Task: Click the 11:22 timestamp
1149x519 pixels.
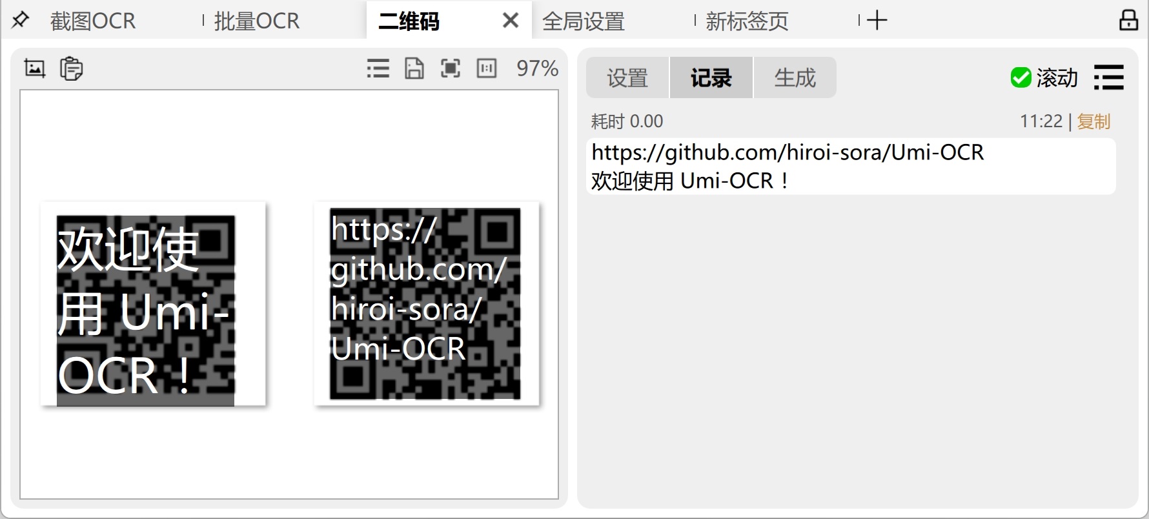Action: coord(1041,121)
